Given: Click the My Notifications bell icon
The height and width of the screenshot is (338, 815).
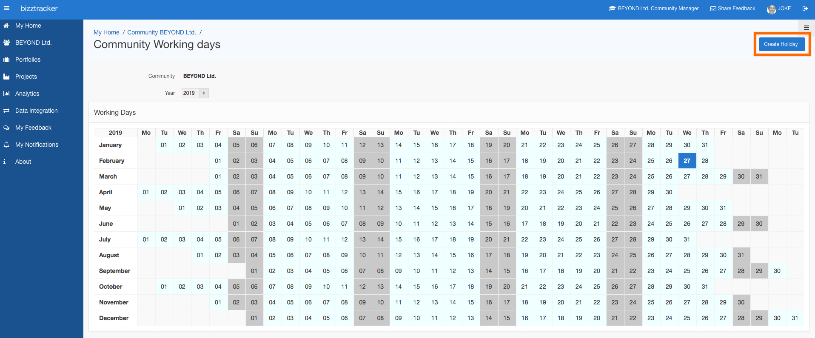Looking at the screenshot, I should 6,145.
